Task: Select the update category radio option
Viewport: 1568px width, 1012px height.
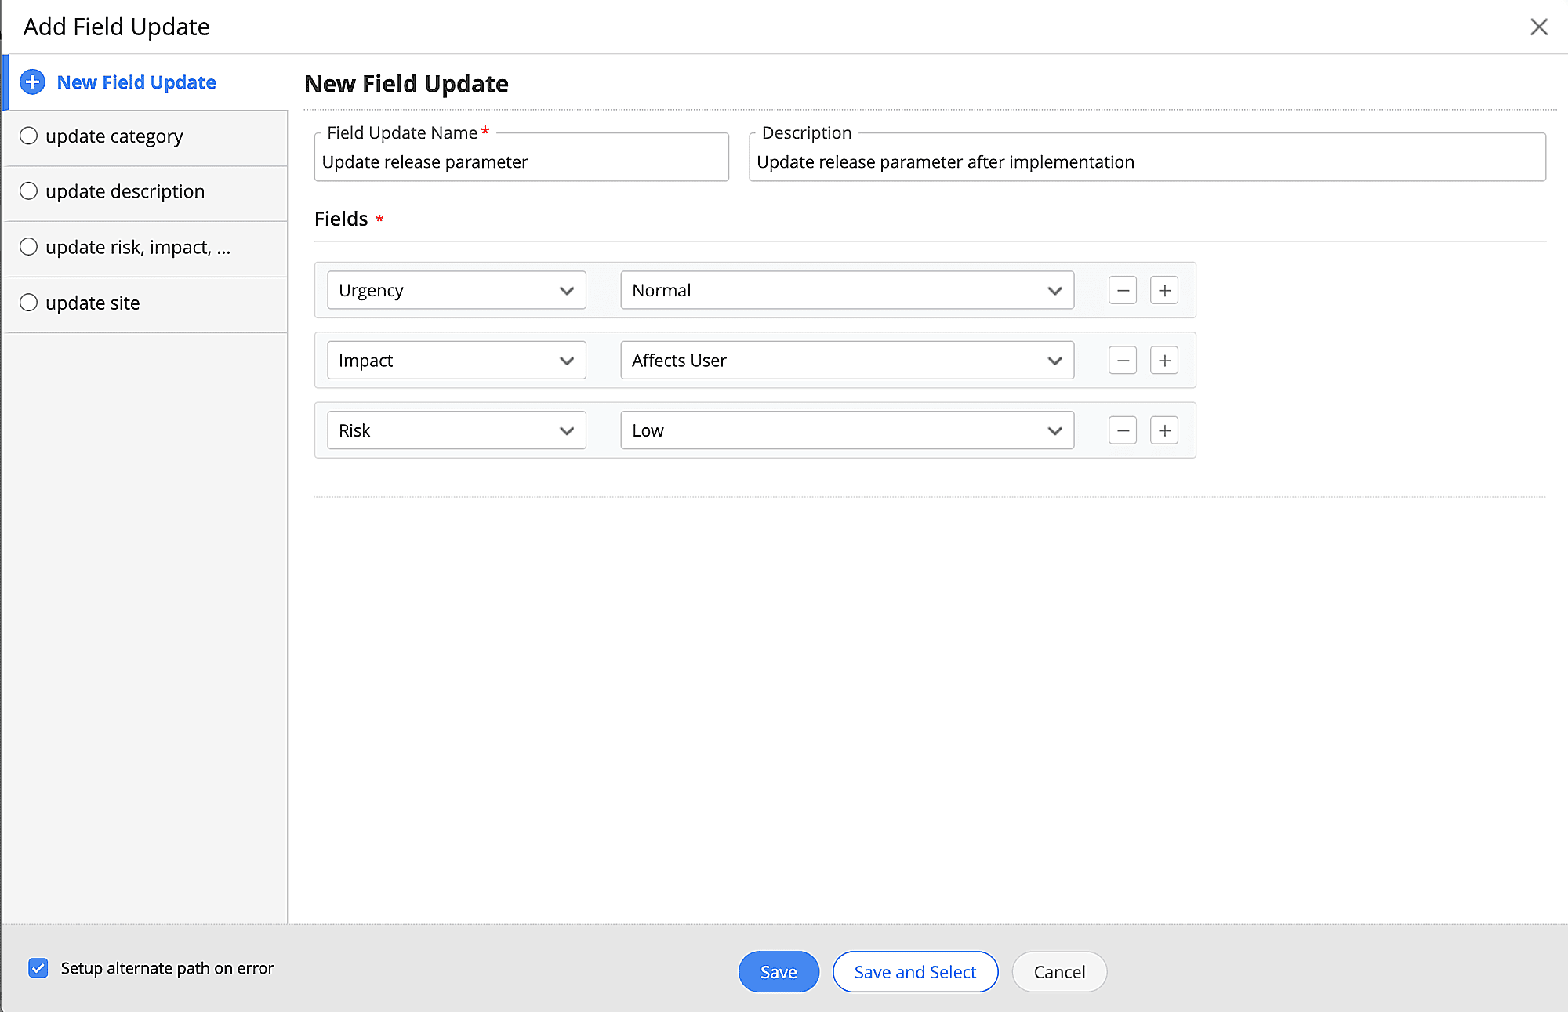Action: 29,136
